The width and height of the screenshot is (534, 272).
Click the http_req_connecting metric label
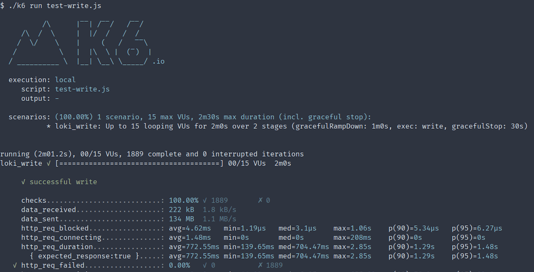click(x=61, y=238)
